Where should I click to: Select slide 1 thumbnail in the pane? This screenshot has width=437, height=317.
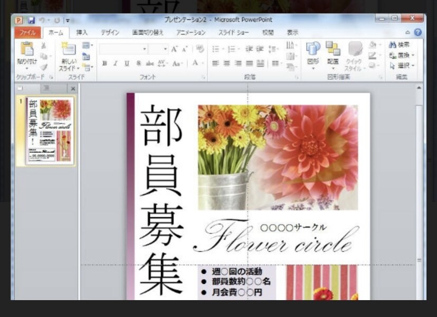[50, 131]
